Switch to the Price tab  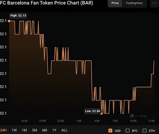(115, 3)
